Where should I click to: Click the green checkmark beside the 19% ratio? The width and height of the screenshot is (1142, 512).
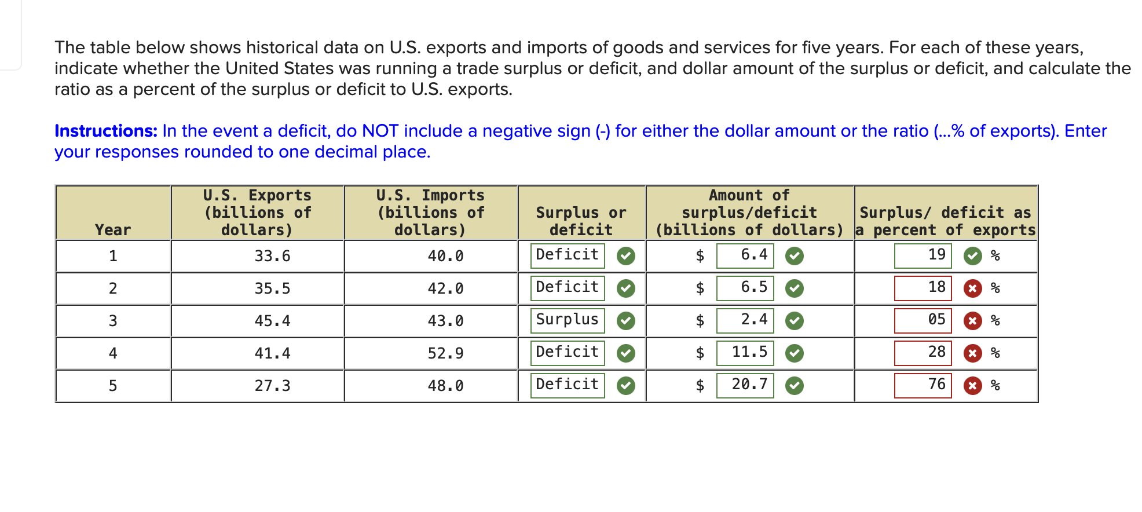[x=972, y=255]
